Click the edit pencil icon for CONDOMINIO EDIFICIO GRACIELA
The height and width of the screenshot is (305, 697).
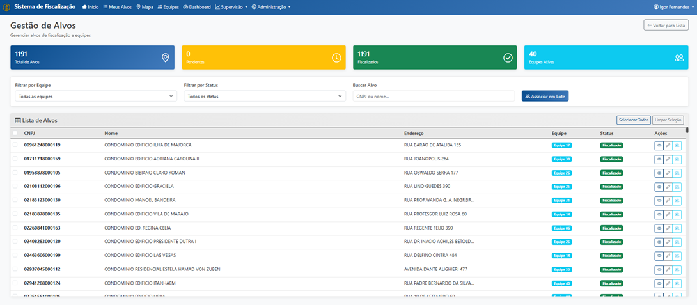point(668,187)
